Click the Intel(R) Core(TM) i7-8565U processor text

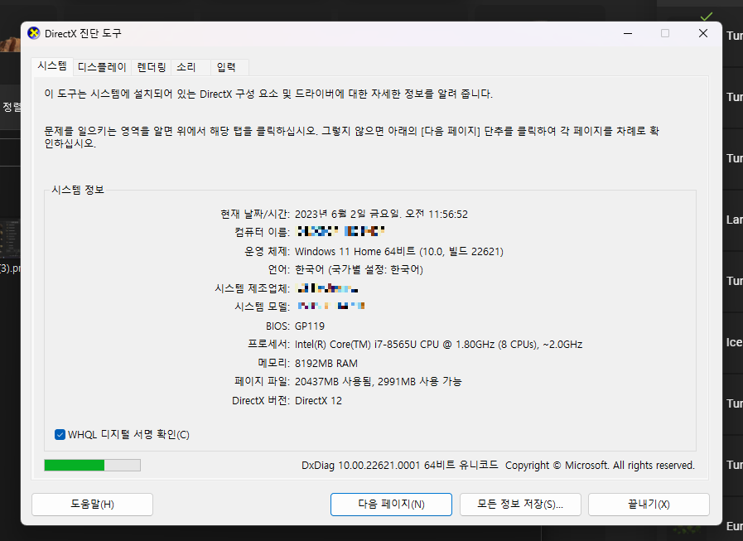[438, 344]
